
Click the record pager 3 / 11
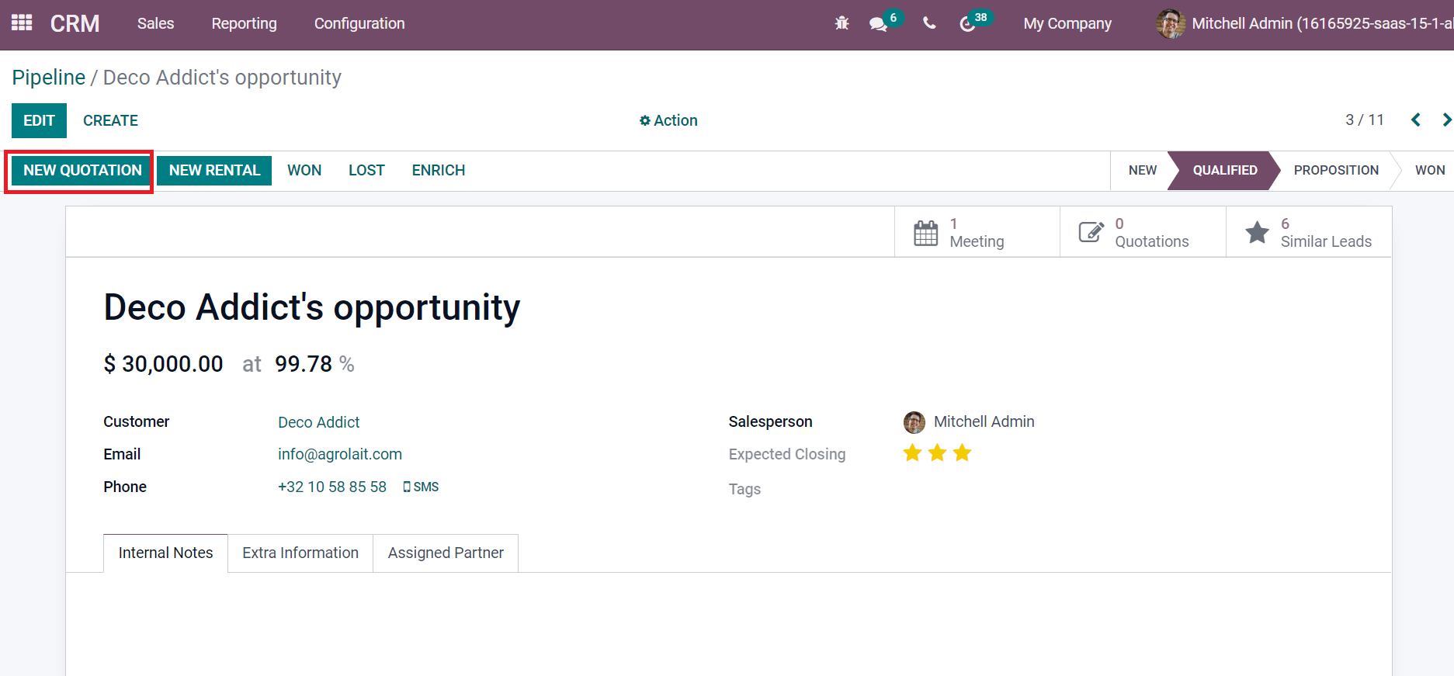click(x=1364, y=120)
